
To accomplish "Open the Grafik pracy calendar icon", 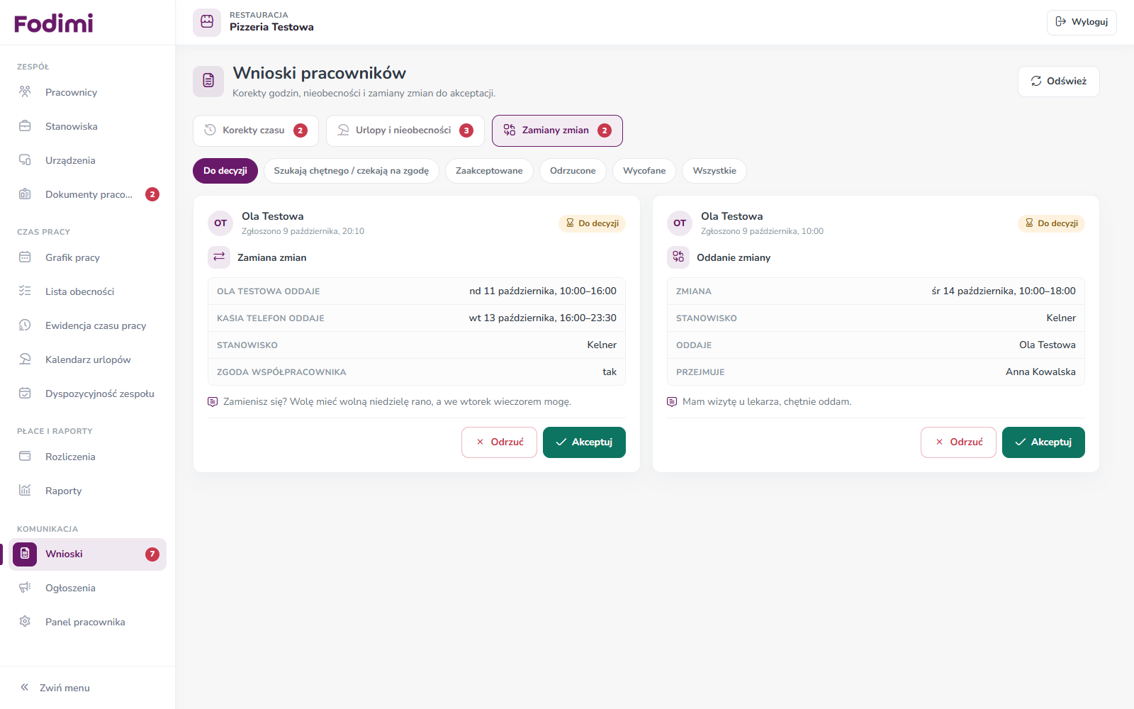I will [x=25, y=257].
